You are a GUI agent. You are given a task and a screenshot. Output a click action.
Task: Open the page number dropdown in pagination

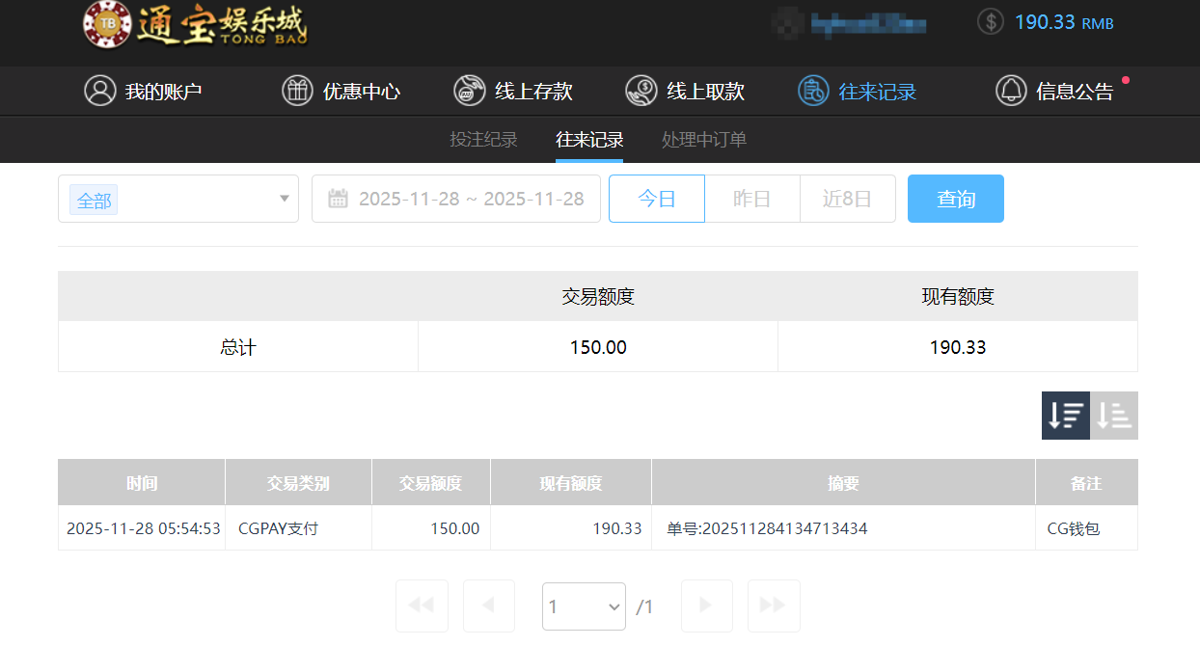click(x=584, y=606)
